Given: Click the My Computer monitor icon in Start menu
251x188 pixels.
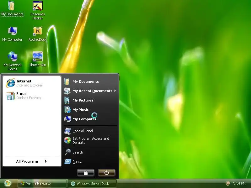Looking at the screenshot, I should pyautogui.click(x=67, y=119).
